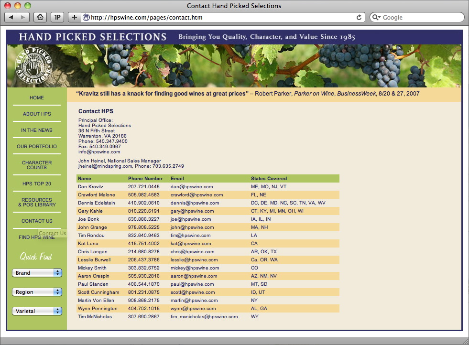Click jheinel@mindspring.com email link
Viewport: 469px width, 345px height.
click(105, 166)
